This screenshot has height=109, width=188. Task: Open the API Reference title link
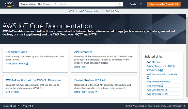83,52
